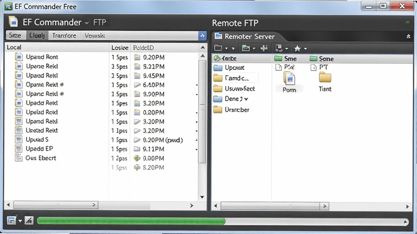Select the Llealy tab

tap(37, 35)
